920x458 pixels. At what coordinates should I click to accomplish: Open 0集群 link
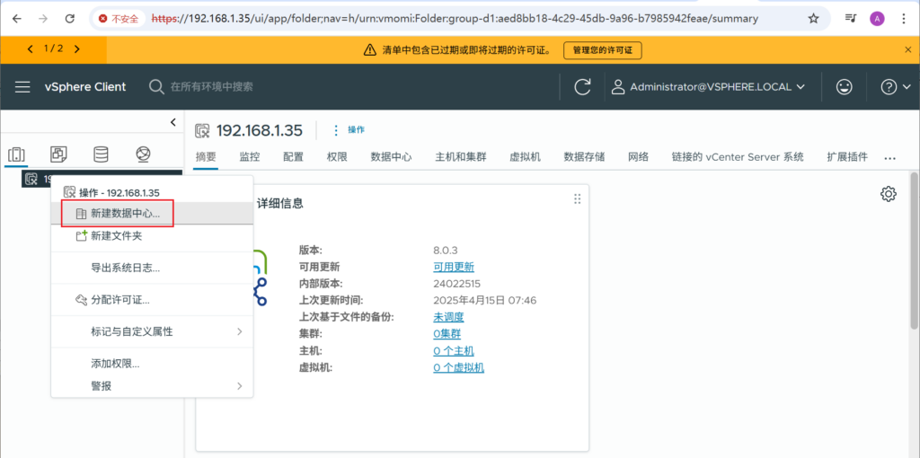[x=447, y=334]
